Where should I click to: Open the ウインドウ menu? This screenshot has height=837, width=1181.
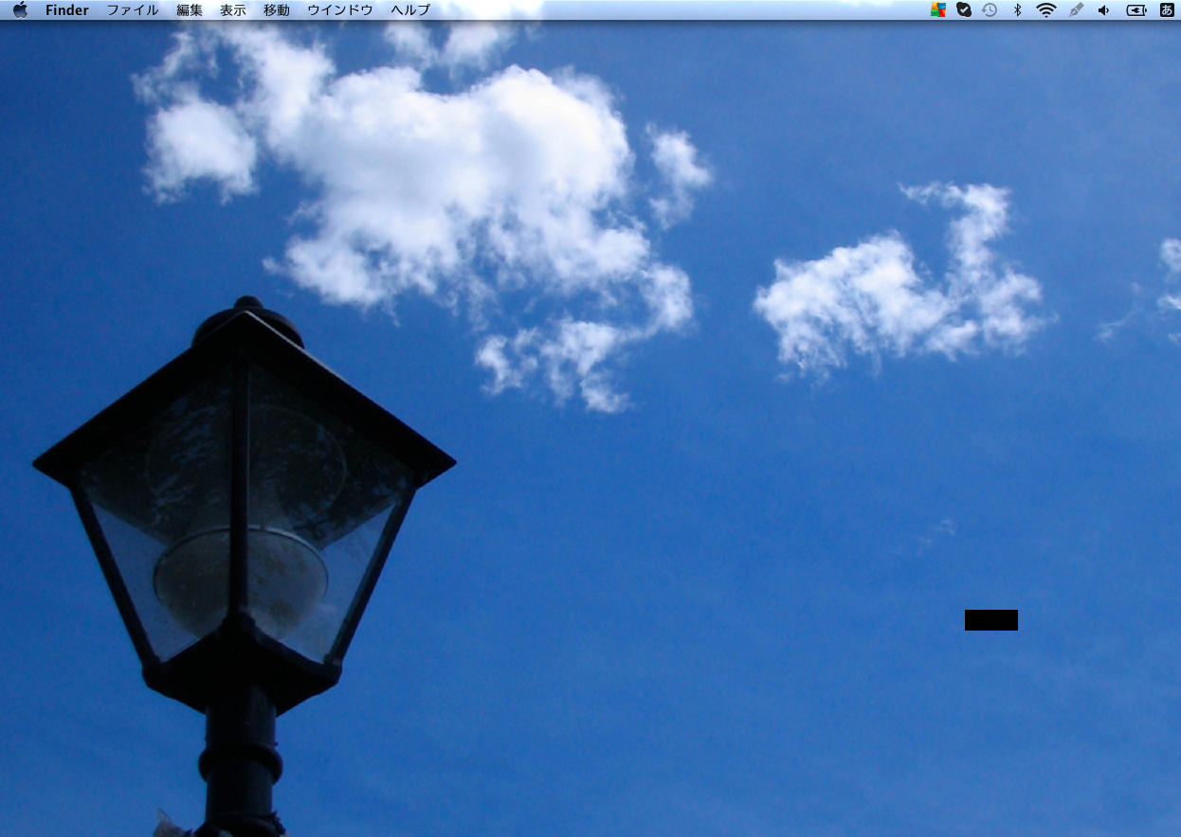click(x=340, y=10)
